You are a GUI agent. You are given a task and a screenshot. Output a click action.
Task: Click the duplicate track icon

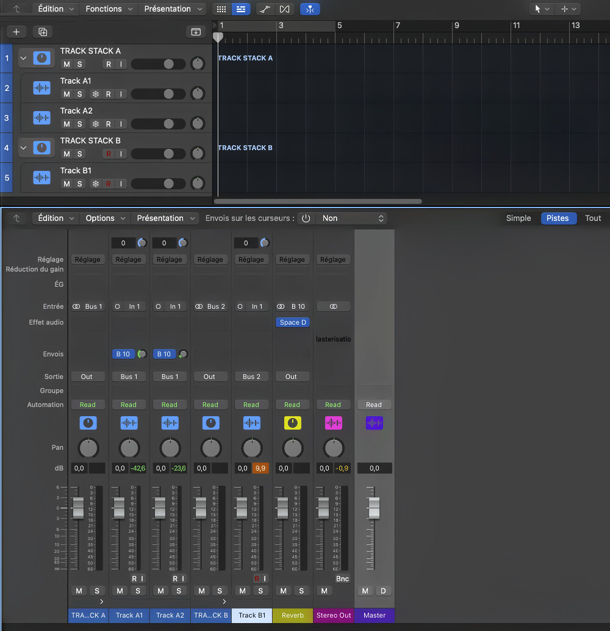[43, 32]
